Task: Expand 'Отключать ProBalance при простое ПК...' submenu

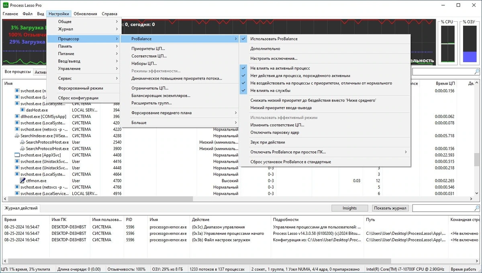Action: click(325, 152)
